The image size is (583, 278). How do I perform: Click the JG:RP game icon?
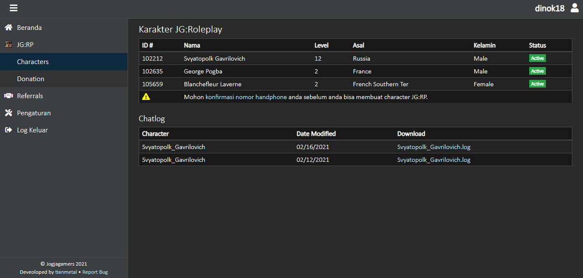coord(8,45)
